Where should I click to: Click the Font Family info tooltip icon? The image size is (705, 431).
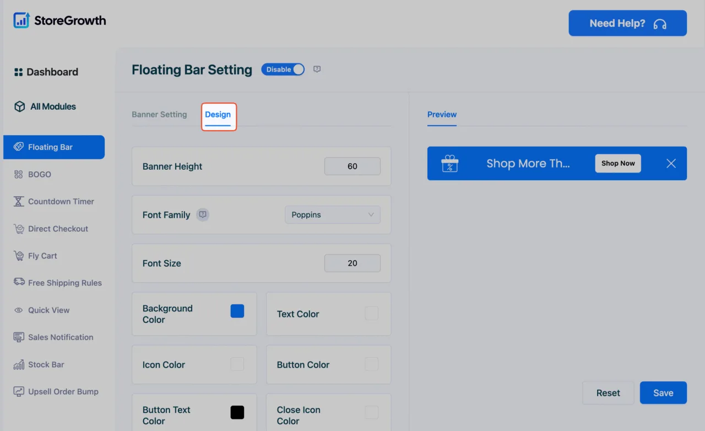(203, 215)
